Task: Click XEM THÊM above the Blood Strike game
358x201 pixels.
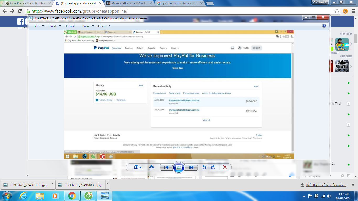Action: pos(346,57)
